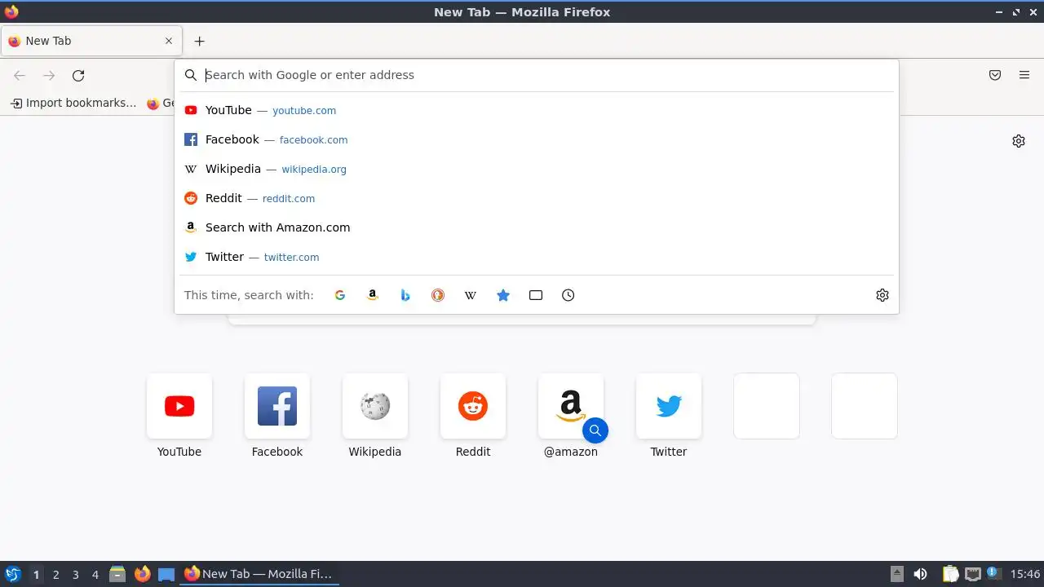
Task: Select New Tab Firefox taskbar window entry
Action: click(x=259, y=574)
